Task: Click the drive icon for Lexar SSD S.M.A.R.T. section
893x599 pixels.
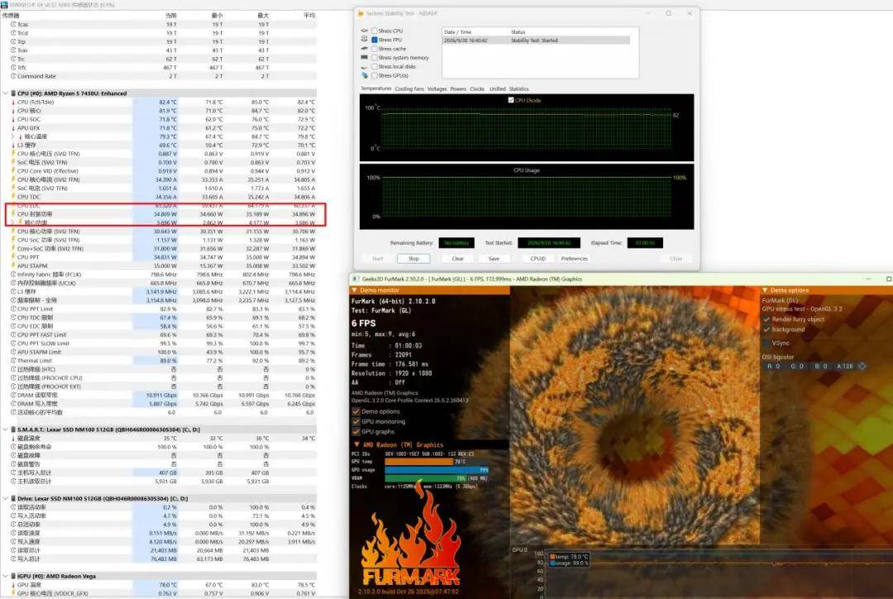Action: (x=13, y=430)
